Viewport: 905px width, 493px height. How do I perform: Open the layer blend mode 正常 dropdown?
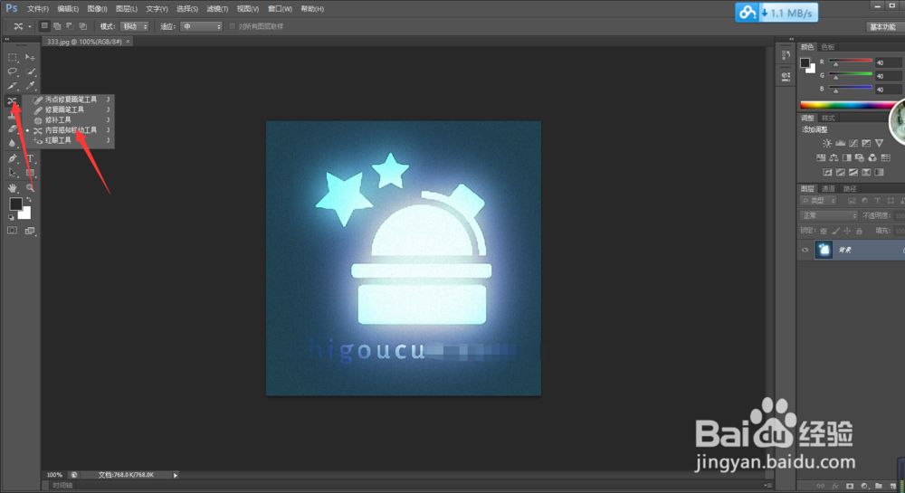point(829,215)
